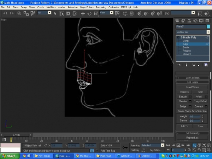Open the Reference Coordinate System View dropdown
The height and width of the screenshot is (159, 212).
[112, 13]
